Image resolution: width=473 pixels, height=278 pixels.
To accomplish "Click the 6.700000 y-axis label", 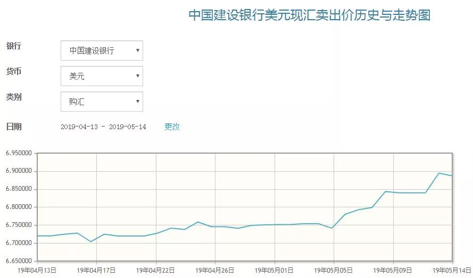I will (19, 243).
